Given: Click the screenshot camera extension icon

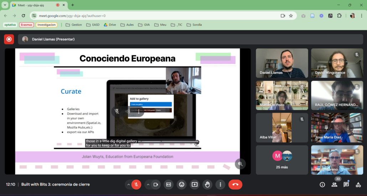Looking at the screenshot, I should tap(303, 16).
